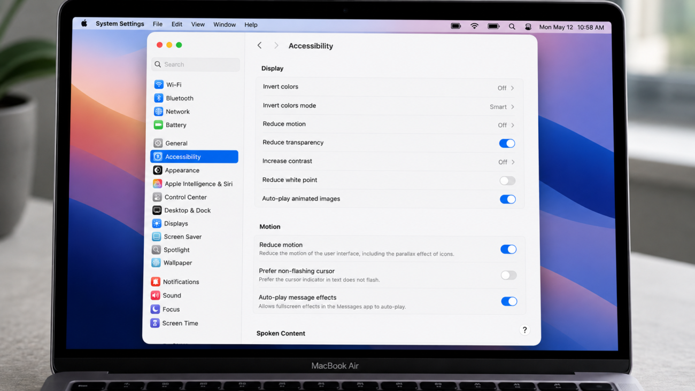Click the battery icon right of the Wi-Fi icon
The width and height of the screenshot is (695, 391).
tap(493, 26)
